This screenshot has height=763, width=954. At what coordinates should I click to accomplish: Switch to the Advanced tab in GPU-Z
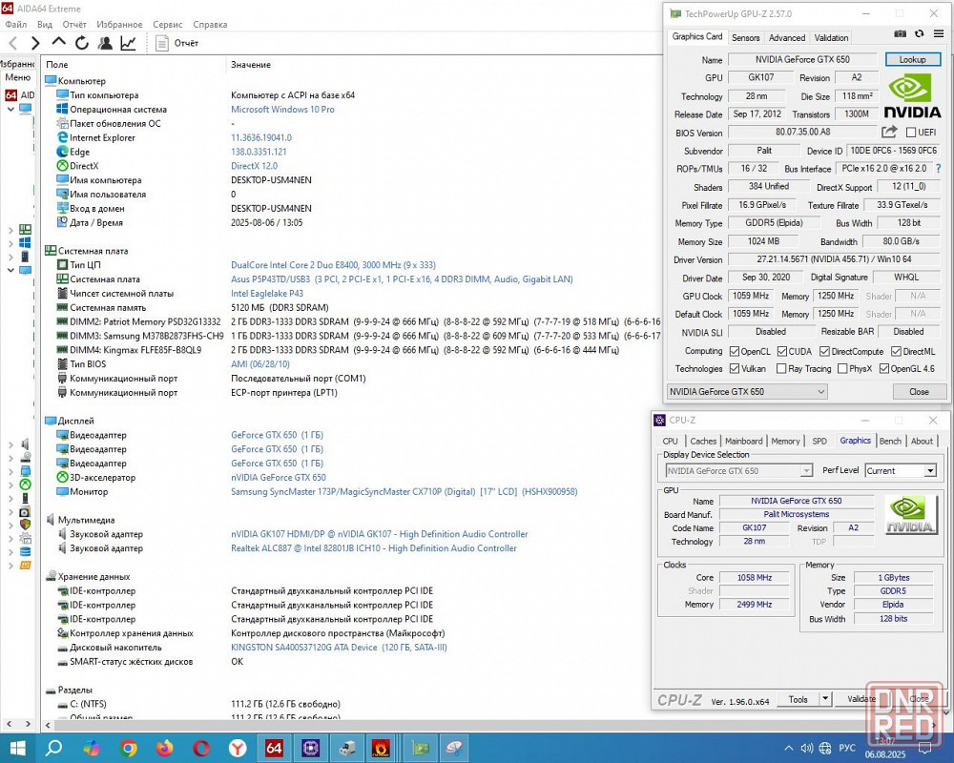(x=787, y=38)
